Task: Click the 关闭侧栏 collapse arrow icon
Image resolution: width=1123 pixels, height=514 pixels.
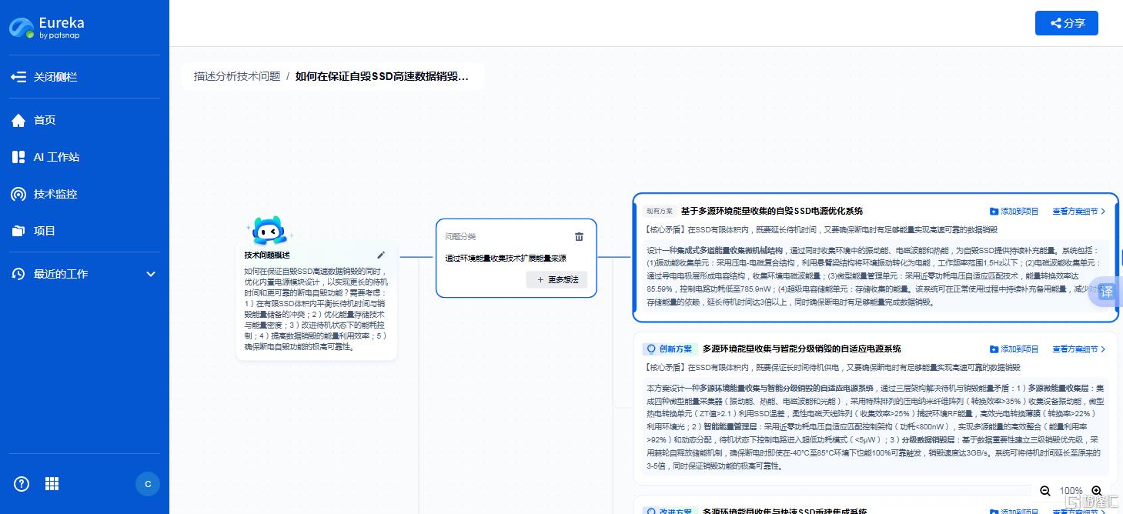Action: tap(18, 77)
